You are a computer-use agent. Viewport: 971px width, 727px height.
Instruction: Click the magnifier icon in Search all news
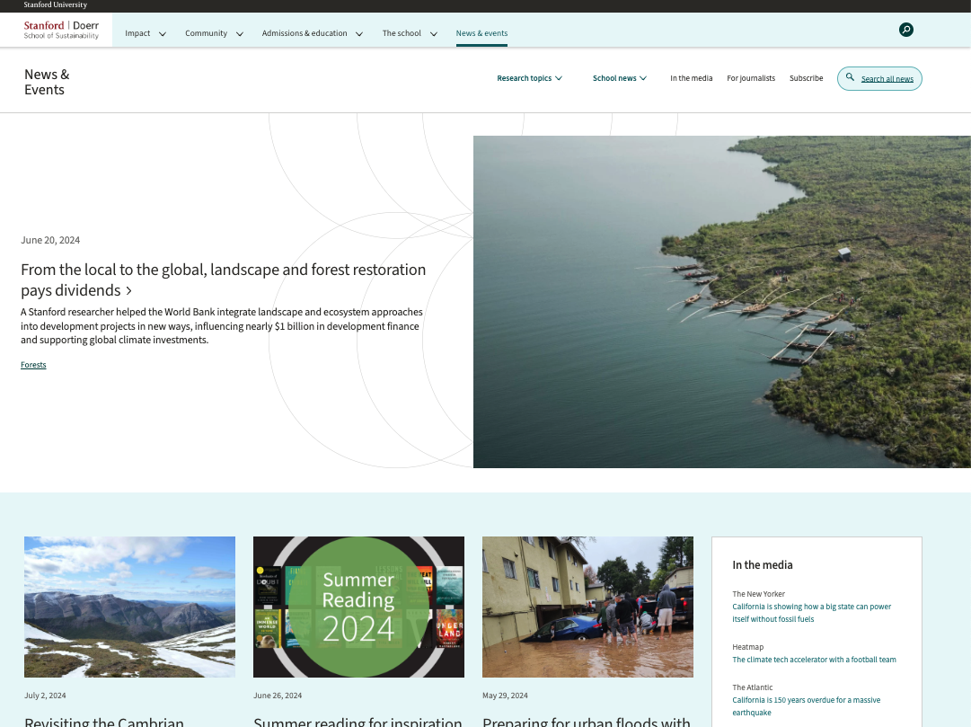(x=850, y=78)
